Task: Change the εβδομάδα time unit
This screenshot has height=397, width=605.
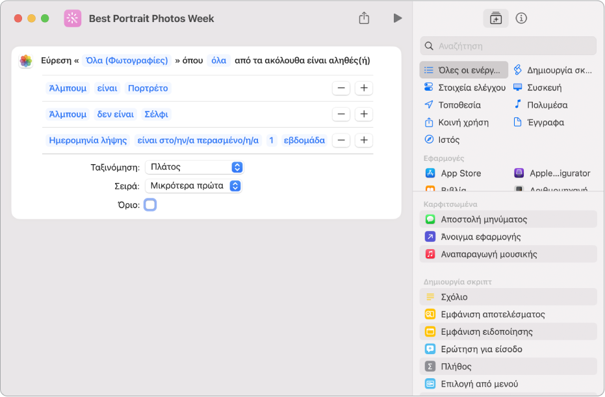Action: (304, 140)
